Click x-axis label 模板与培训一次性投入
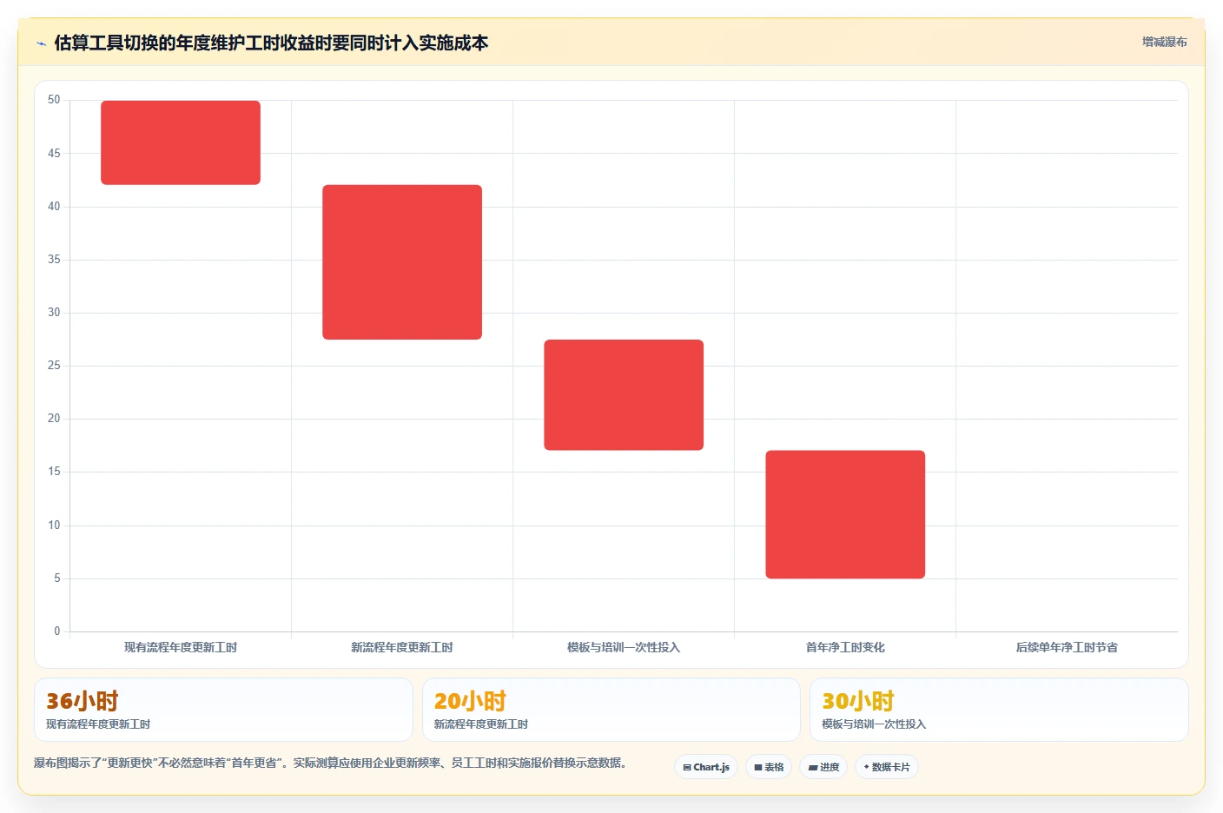Viewport: 1223px width, 813px height. (624, 647)
